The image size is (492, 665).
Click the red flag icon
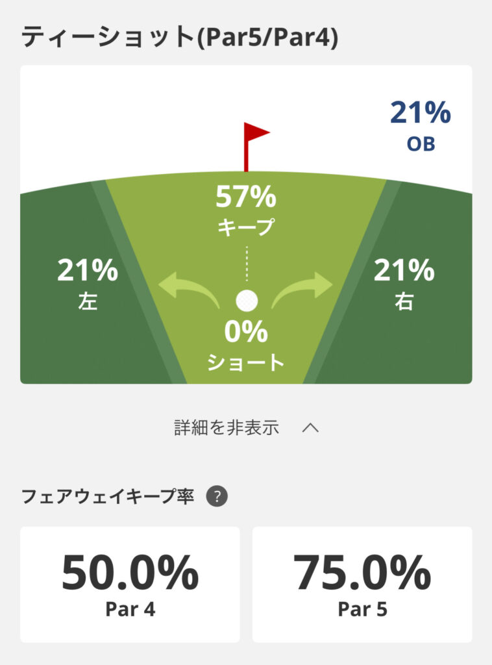tap(254, 143)
